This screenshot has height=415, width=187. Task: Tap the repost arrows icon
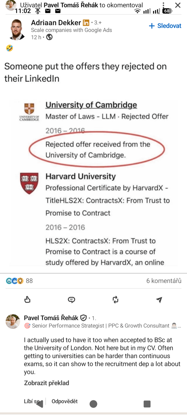pyautogui.click(x=115, y=300)
